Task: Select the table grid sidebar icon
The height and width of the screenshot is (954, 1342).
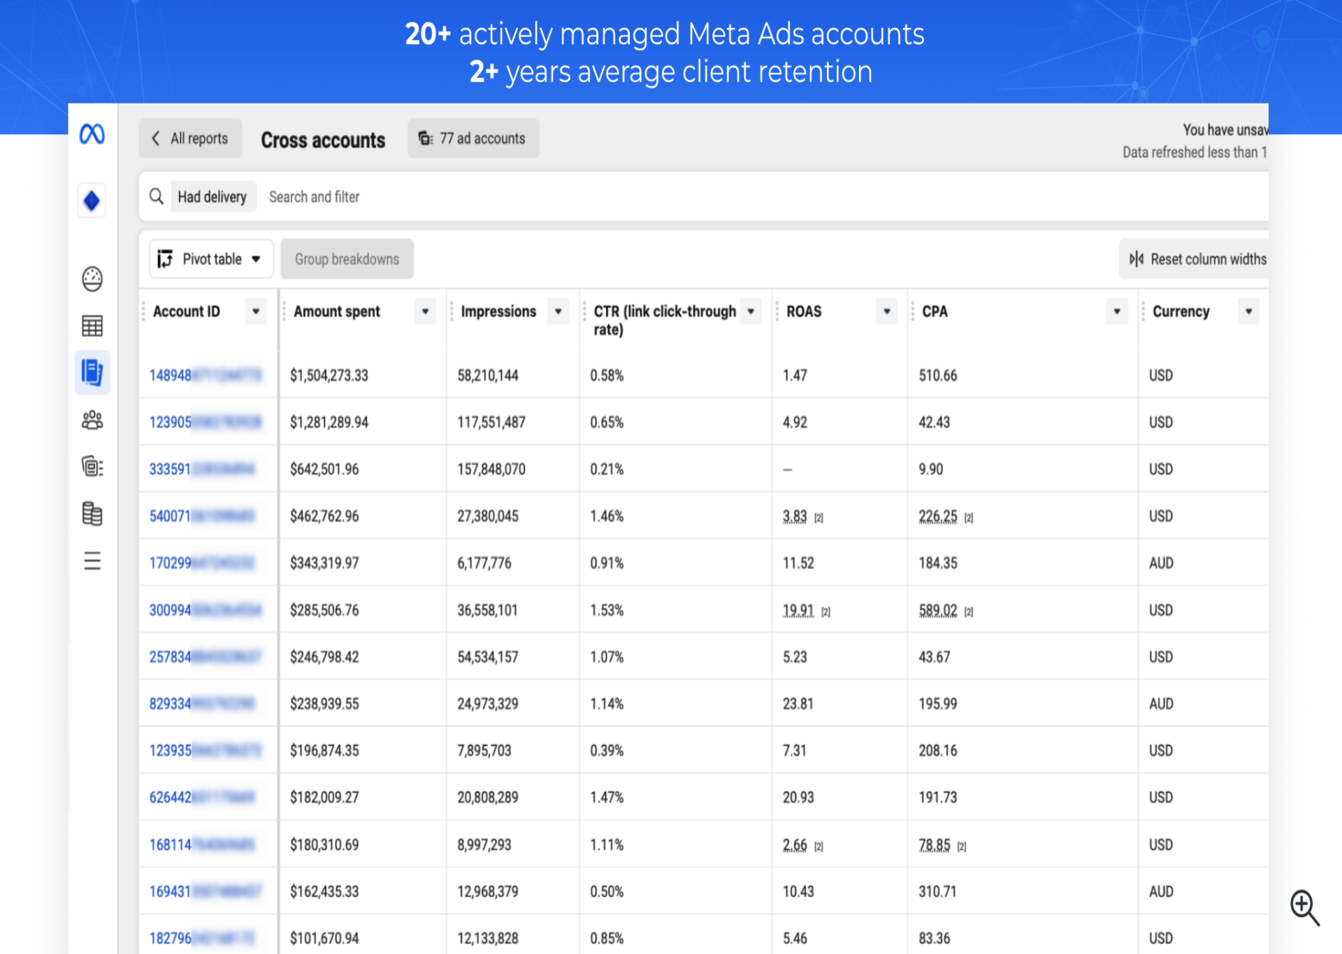Action: pyautogui.click(x=92, y=326)
